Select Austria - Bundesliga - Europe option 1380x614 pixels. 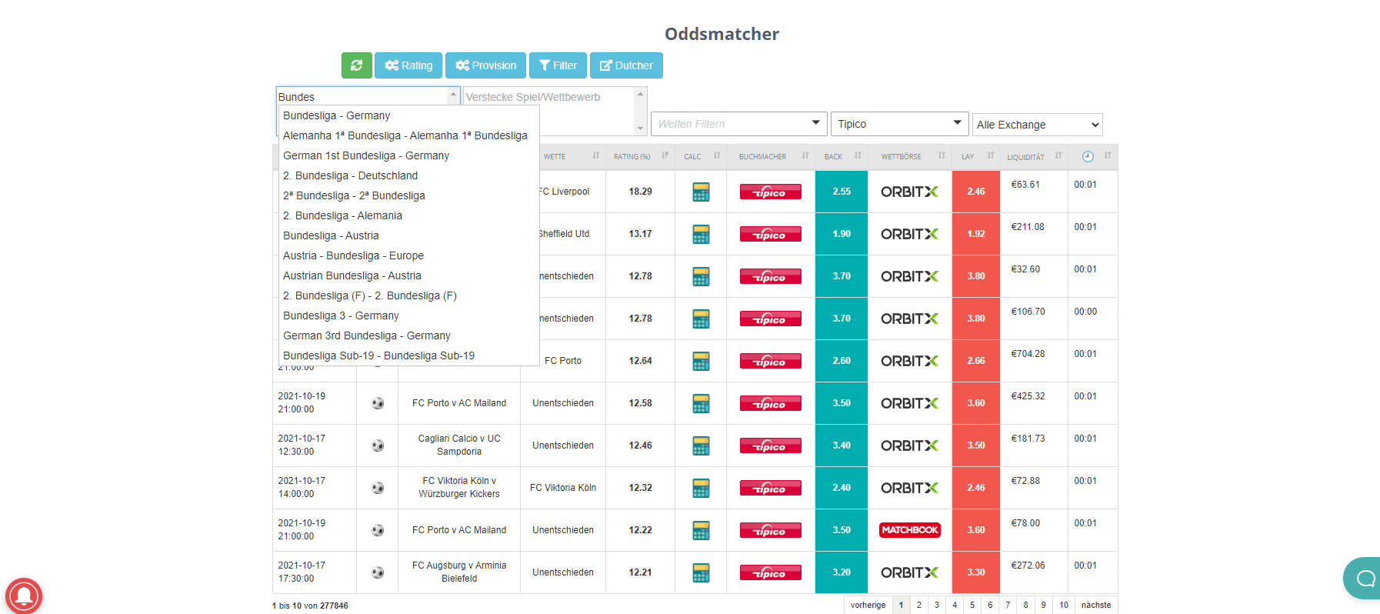coord(408,255)
